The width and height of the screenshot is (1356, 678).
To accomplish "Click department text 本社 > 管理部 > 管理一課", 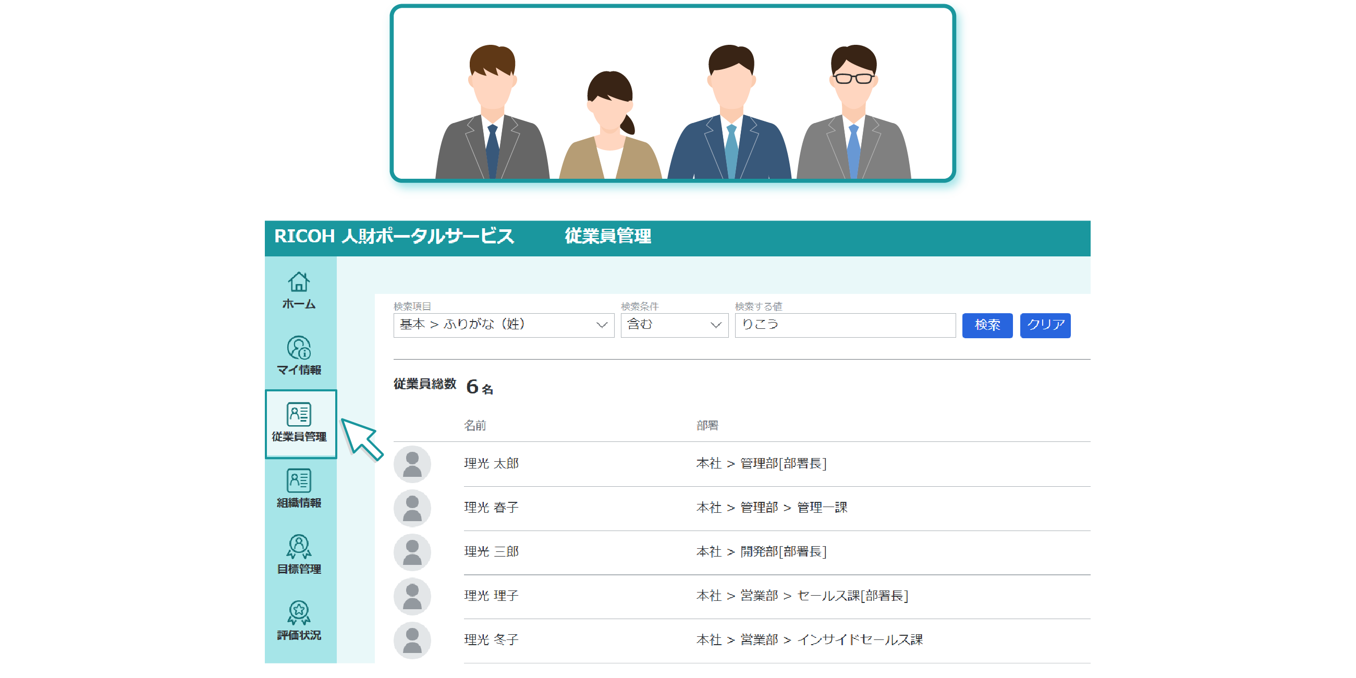I will [771, 508].
